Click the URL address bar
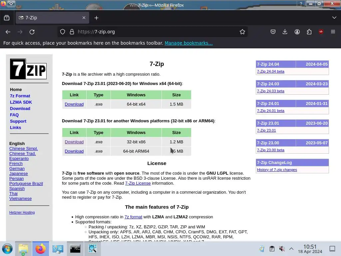Image resolution: width=341 pixels, height=256 pixels. (x=152, y=32)
